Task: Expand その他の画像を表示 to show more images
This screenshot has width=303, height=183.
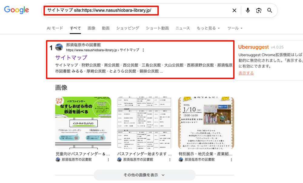Action: pos(145,175)
